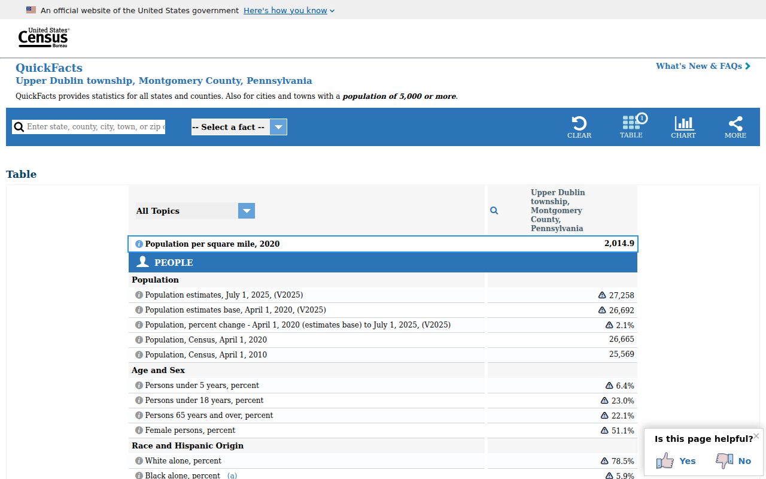Screen dimensions: 766x479
Task: Show info for Persons 65 years and over
Action: pos(139,416)
